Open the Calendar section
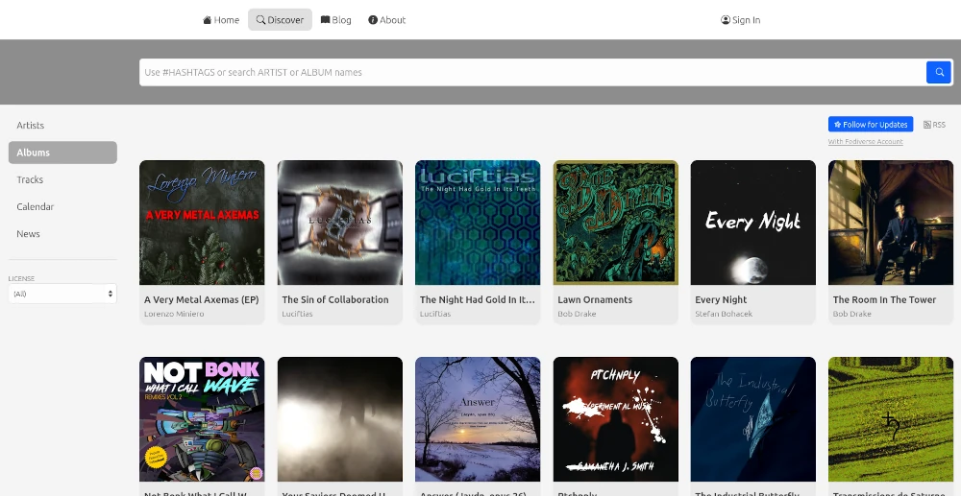Image resolution: width=961 pixels, height=496 pixels. click(36, 206)
